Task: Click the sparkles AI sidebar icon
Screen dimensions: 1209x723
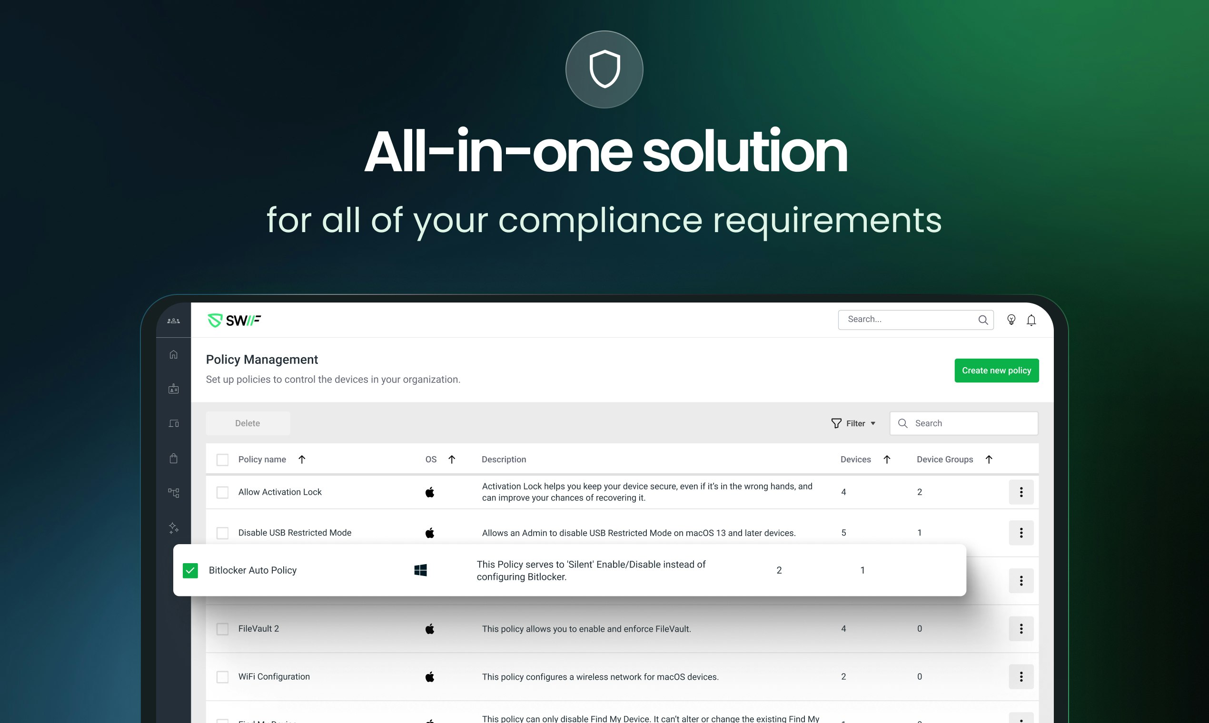Action: pos(174,528)
